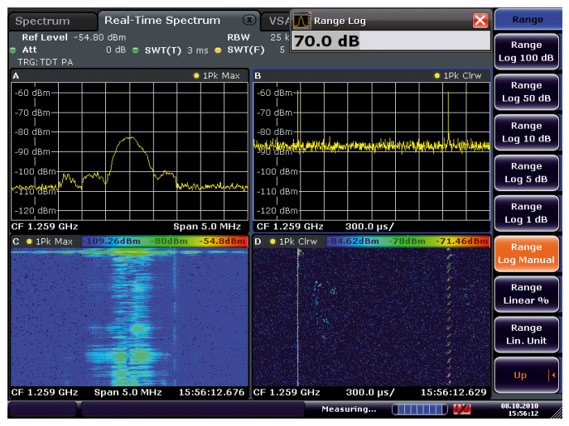This screenshot has width=569, height=426.
Task: Edit the 70.0 dB range value field
Action: coord(391,41)
